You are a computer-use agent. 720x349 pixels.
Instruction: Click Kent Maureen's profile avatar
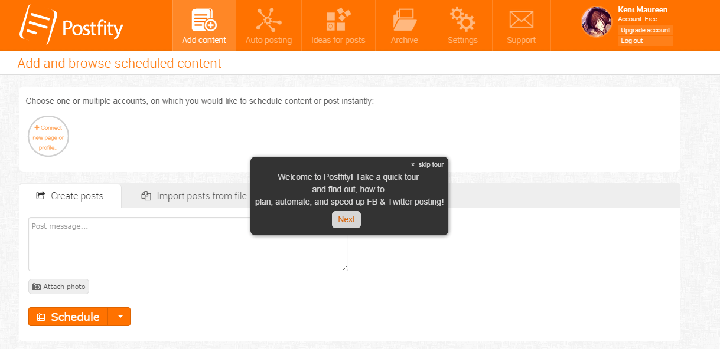(x=597, y=22)
